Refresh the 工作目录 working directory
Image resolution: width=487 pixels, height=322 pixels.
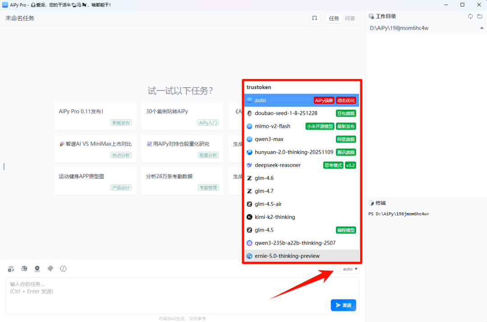[x=470, y=16]
